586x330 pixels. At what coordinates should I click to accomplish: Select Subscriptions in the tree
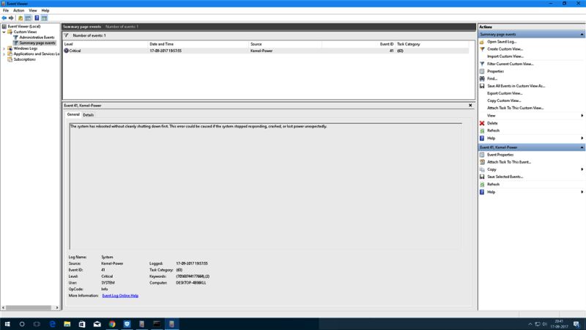tap(25, 59)
